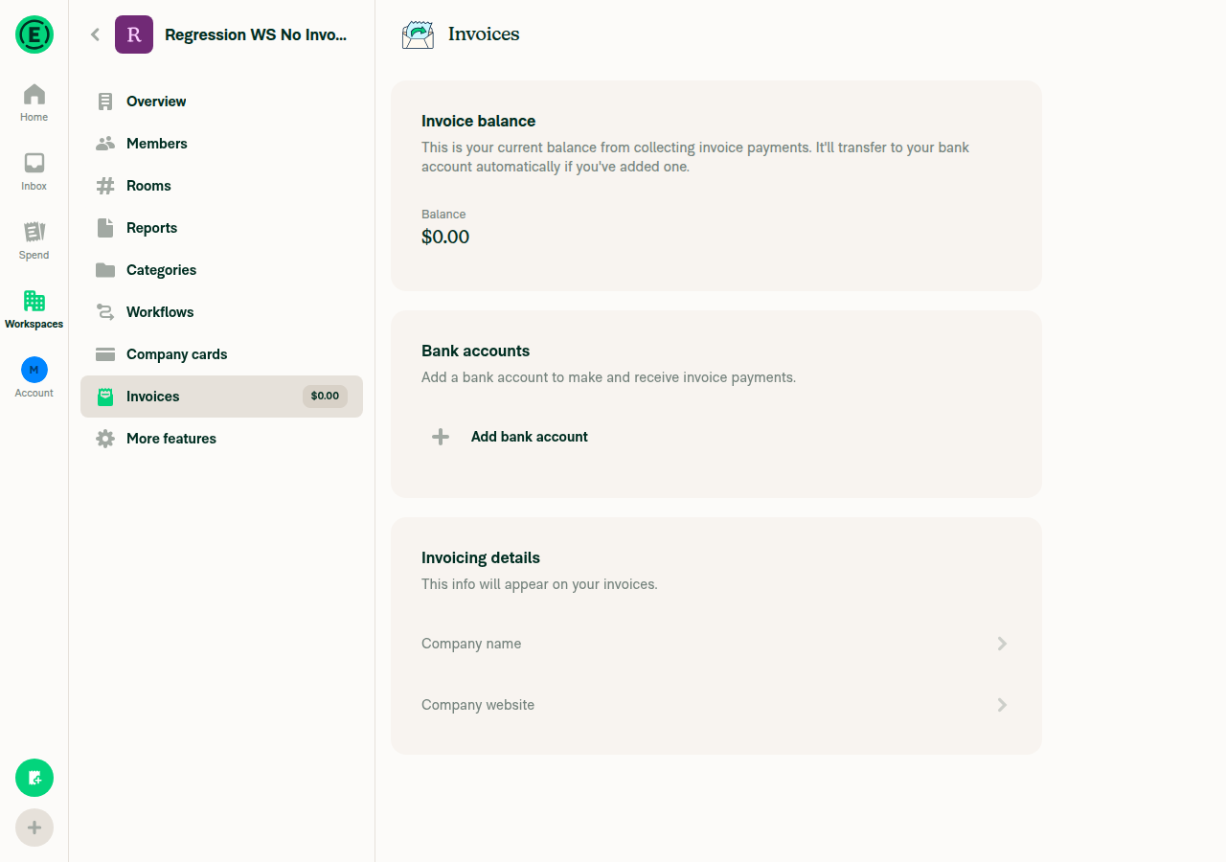The width and height of the screenshot is (1226, 862).
Task: Click the Categories folder icon
Action: coord(105,270)
